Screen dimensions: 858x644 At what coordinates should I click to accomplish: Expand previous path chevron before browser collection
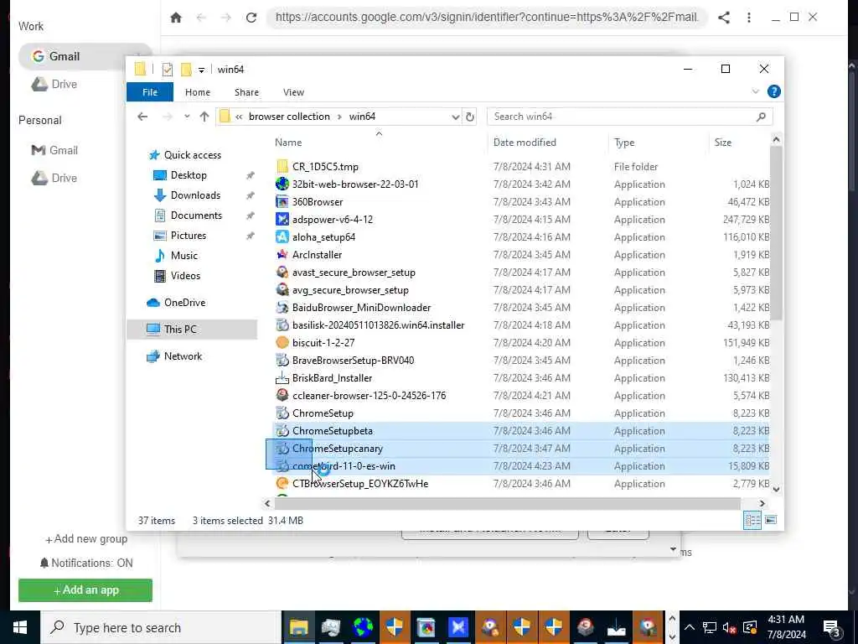[x=239, y=117]
